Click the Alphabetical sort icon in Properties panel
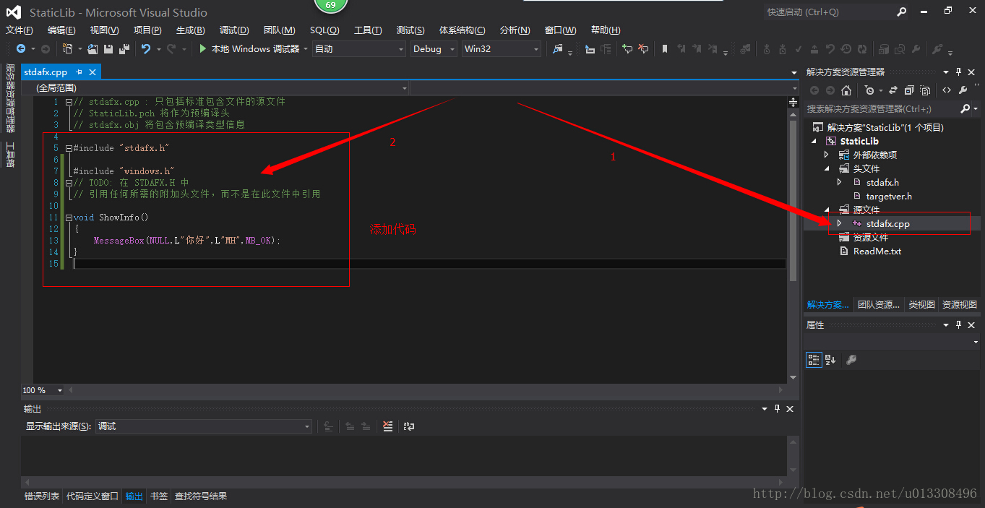The image size is (985, 508). 830,359
